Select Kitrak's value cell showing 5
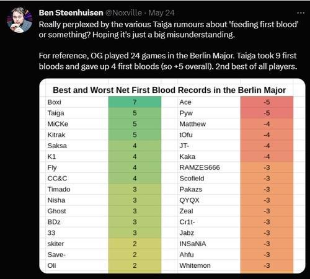Screen dimensions: 310x279 (135, 135)
